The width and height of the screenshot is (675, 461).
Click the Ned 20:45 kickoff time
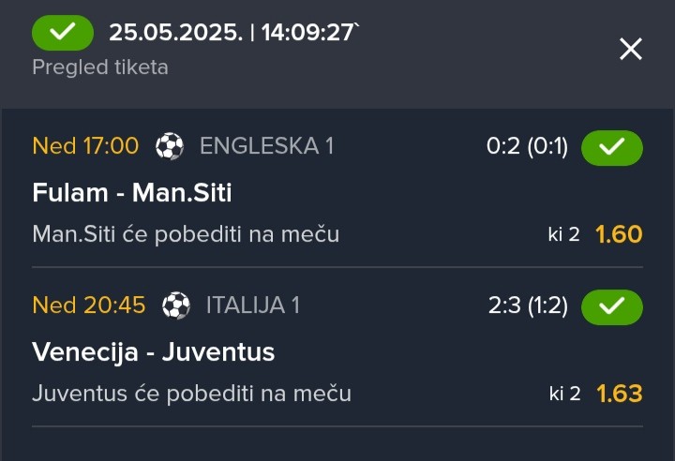pyautogui.click(x=89, y=305)
